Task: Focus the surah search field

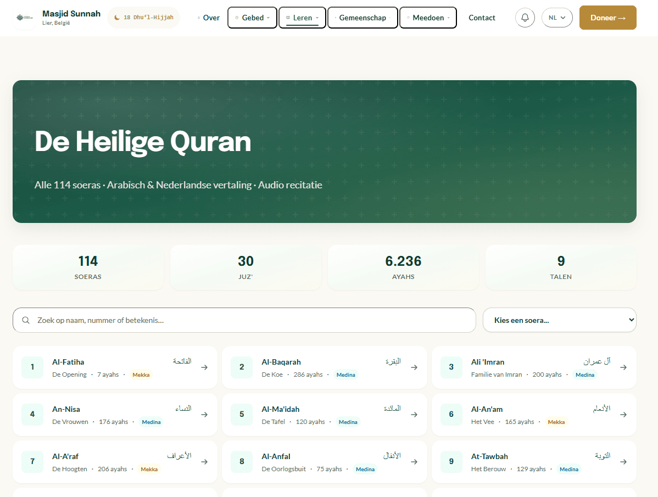Action: [244, 320]
